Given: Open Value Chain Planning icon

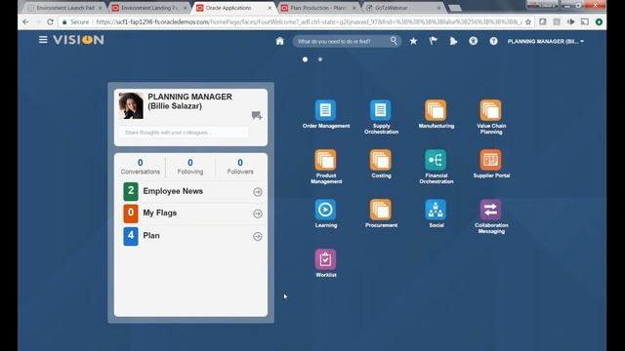Looking at the screenshot, I should (x=490, y=110).
